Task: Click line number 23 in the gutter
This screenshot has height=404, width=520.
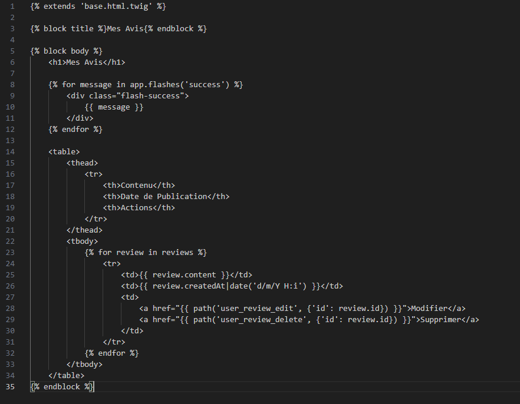Action: click(9, 252)
